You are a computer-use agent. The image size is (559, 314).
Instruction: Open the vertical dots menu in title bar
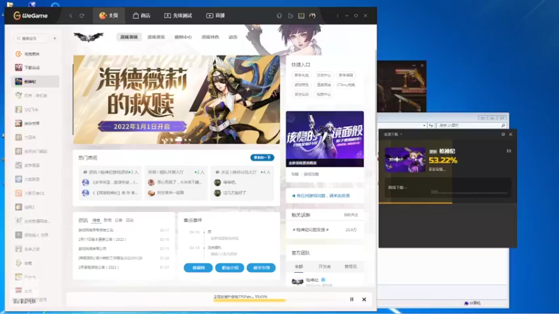click(x=337, y=15)
